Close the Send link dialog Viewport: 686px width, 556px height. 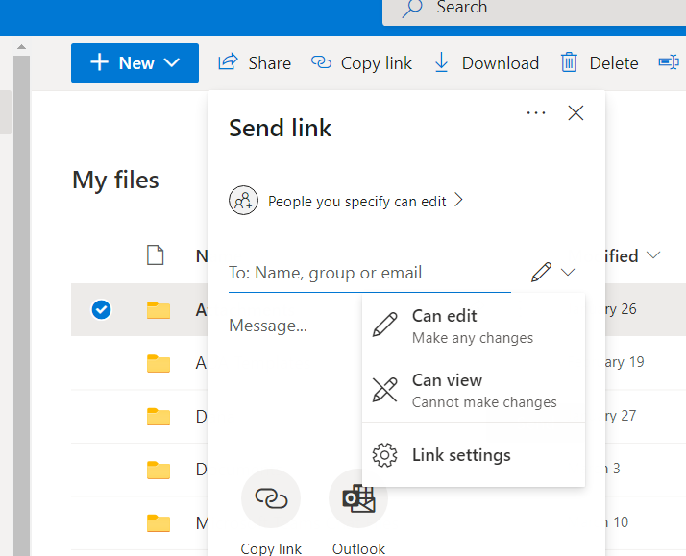click(x=576, y=113)
